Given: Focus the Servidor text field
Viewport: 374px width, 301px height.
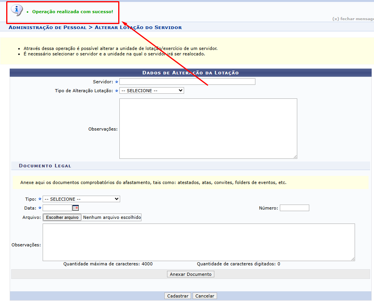Looking at the screenshot, I should (187, 82).
